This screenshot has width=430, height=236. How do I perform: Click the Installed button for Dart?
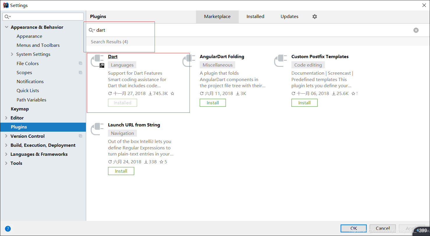tap(123, 103)
